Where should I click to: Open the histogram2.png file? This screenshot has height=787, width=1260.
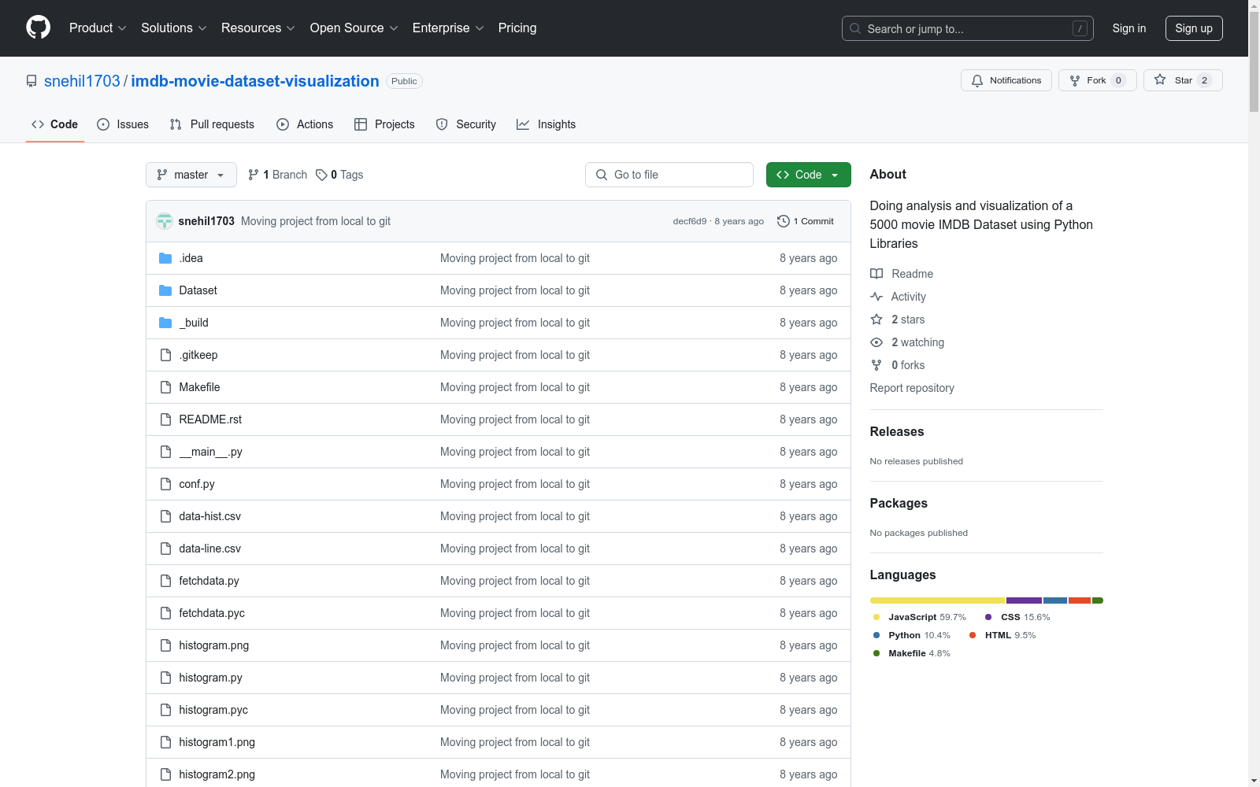pos(217,774)
